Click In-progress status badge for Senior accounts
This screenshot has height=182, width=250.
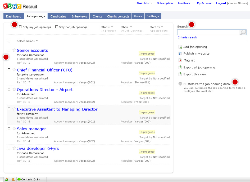pos(147,54)
